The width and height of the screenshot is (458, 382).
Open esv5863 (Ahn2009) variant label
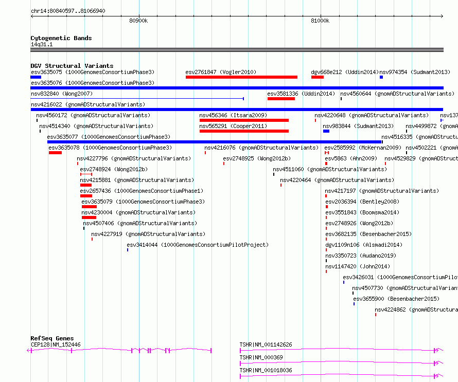(351, 158)
